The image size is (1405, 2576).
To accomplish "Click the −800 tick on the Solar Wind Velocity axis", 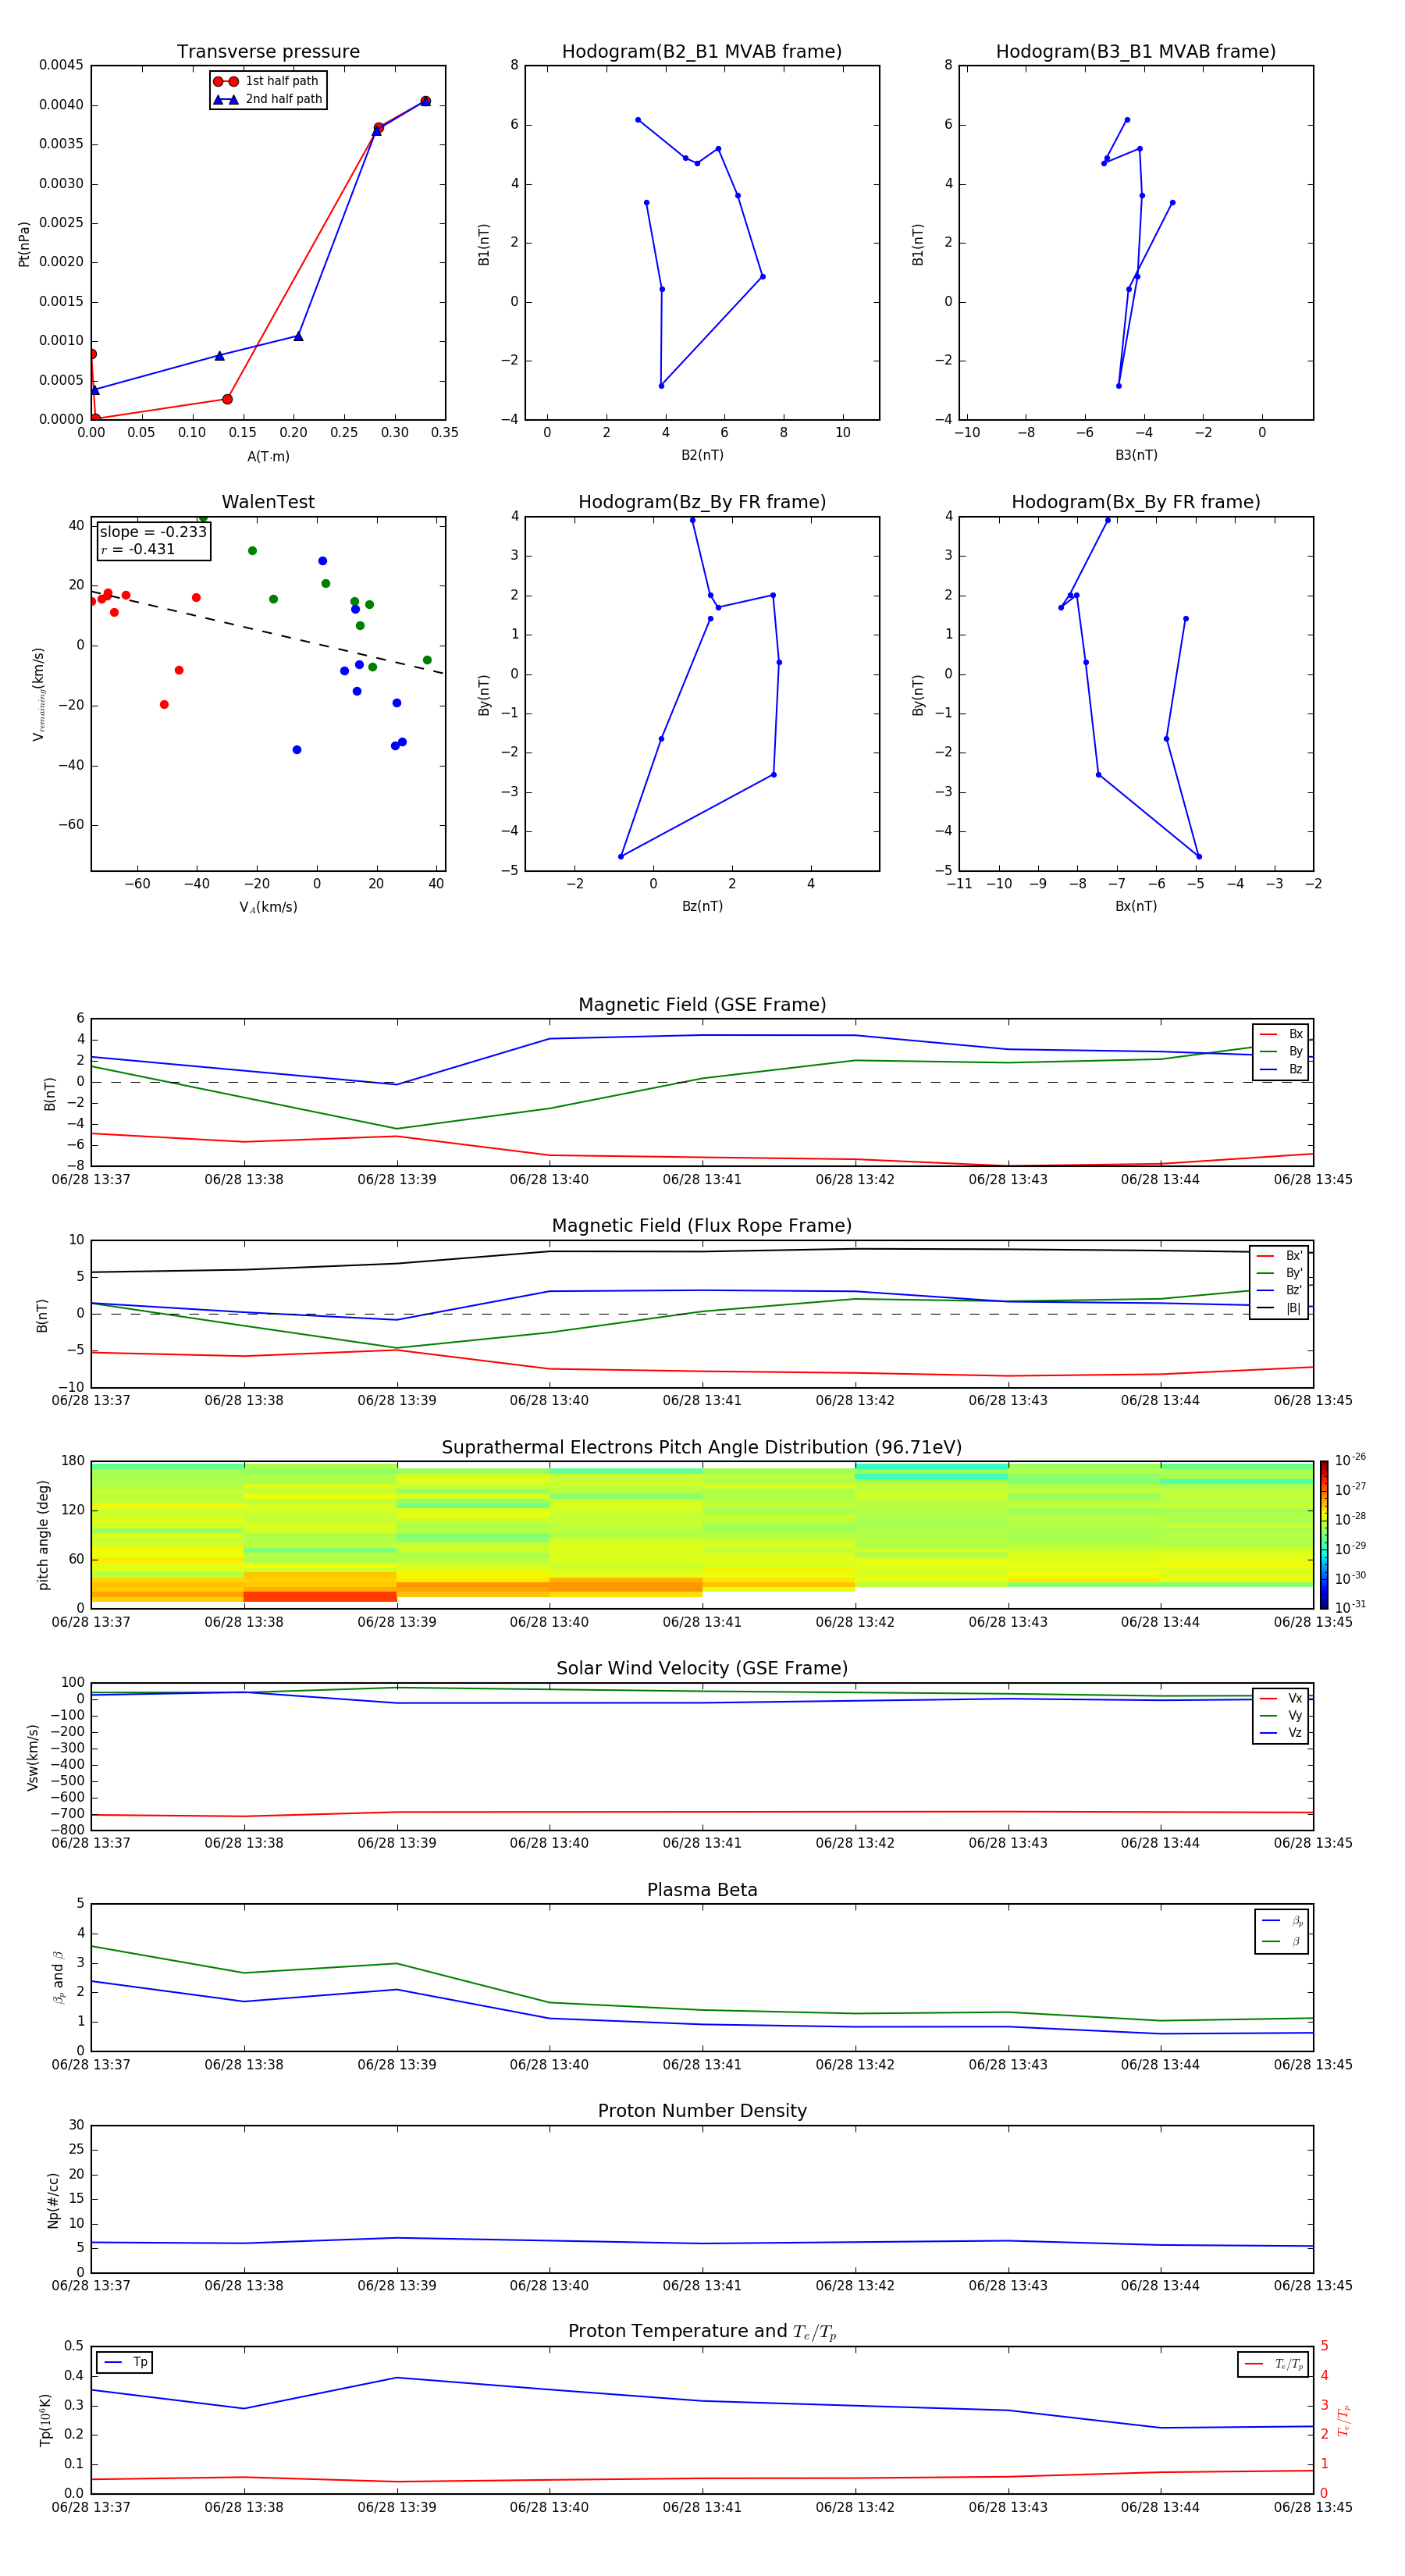I will pyautogui.click(x=67, y=1830).
